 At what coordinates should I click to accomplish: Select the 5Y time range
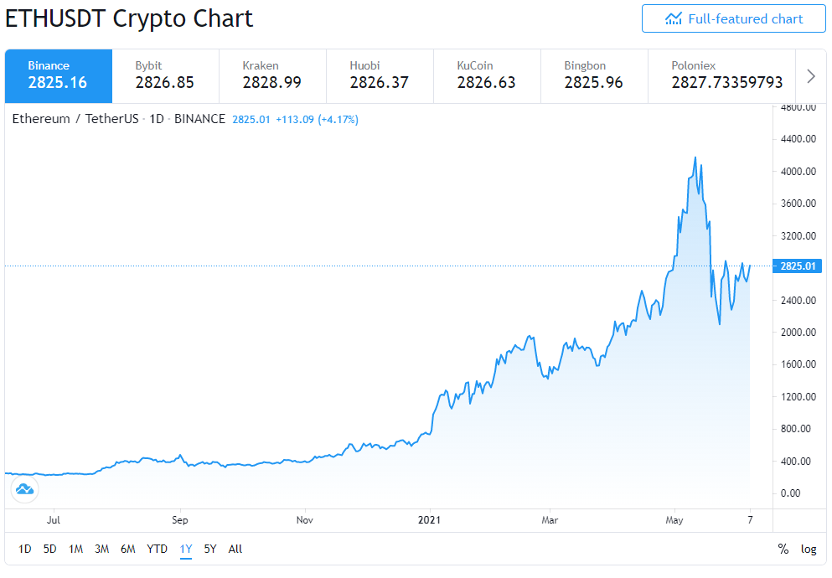click(x=210, y=549)
